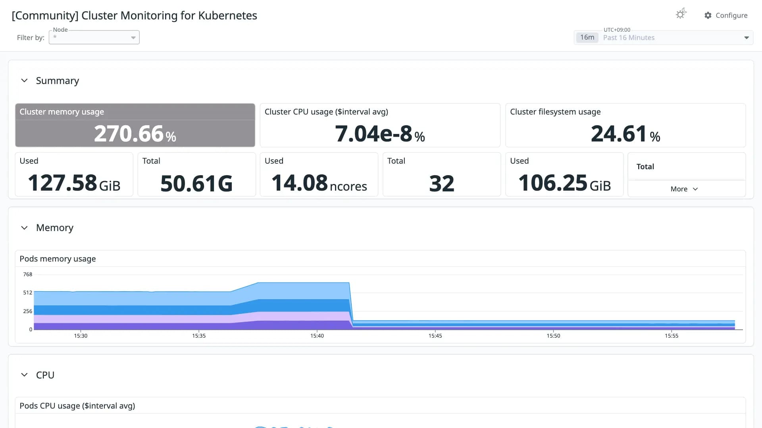762x428 pixels.
Task: Open the Configure settings
Action: pos(726,15)
